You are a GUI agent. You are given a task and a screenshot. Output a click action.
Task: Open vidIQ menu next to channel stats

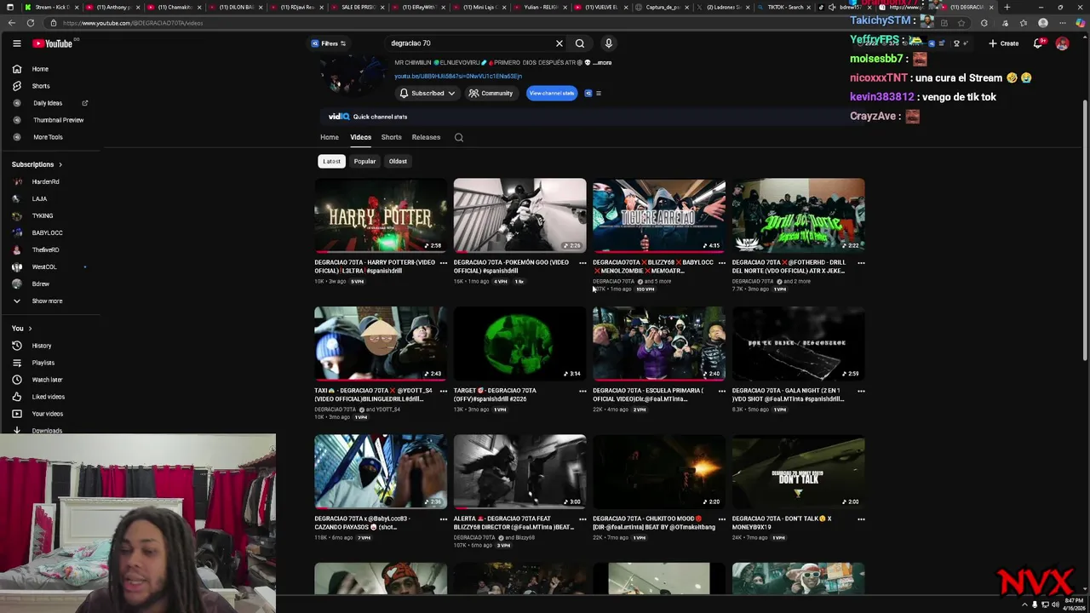[598, 94]
